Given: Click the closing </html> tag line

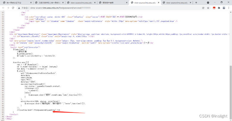Looking at the screenshot, I should click(9, 119).
